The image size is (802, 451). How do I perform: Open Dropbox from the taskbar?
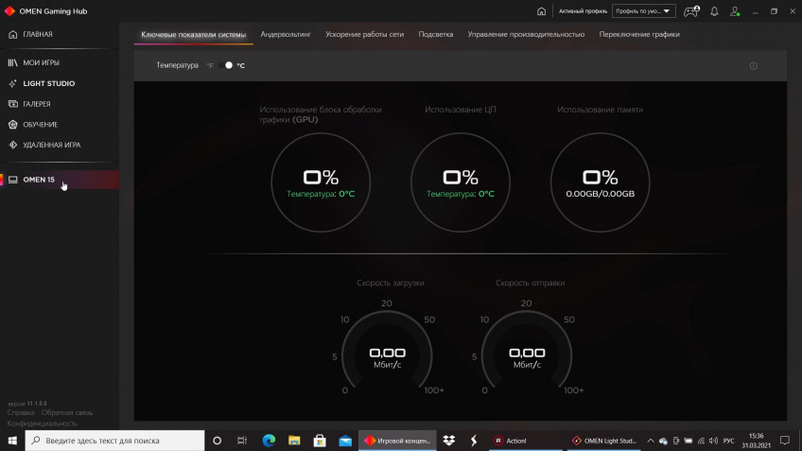449,441
